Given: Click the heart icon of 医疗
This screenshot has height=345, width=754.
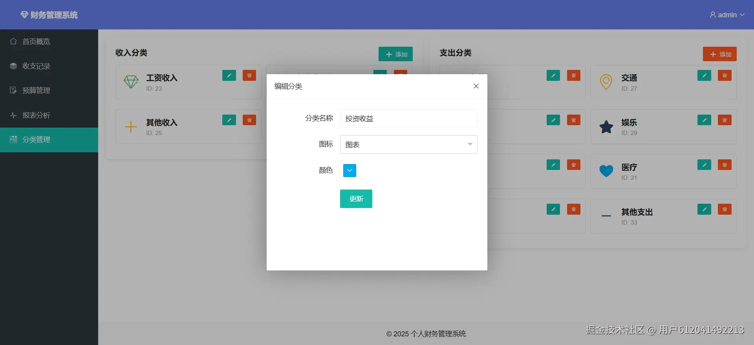Looking at the screenshot, I should [x=606, y=171].
